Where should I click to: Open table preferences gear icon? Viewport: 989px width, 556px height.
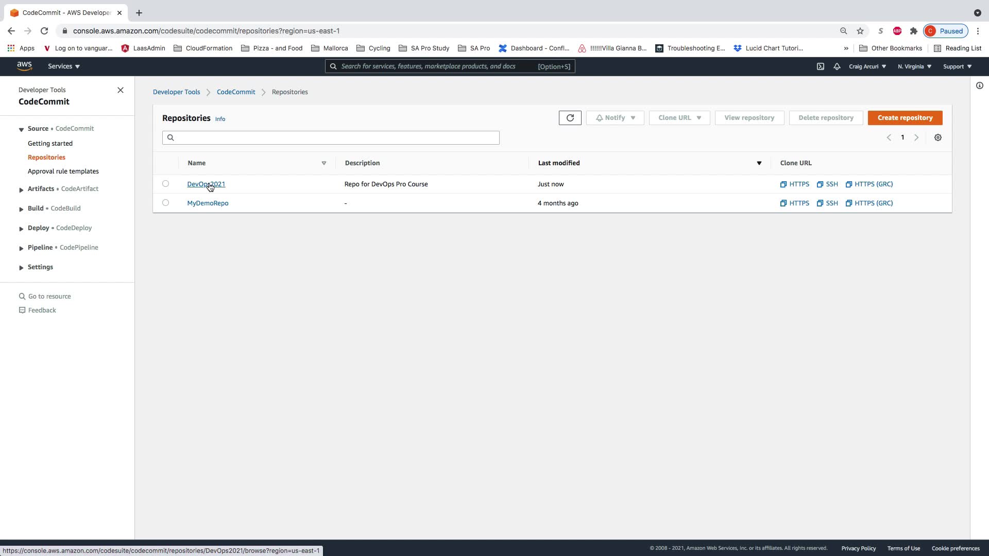tap(937, 137)
